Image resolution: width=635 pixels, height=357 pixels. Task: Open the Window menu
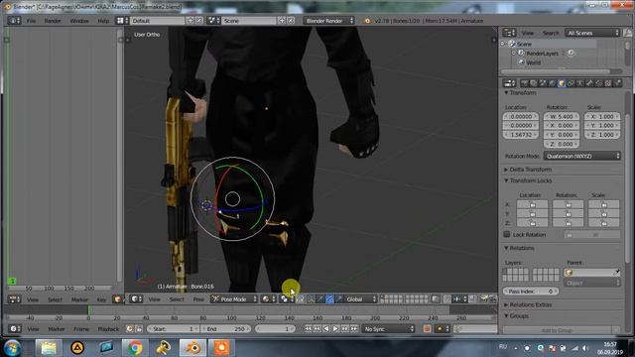coord(79,20)
